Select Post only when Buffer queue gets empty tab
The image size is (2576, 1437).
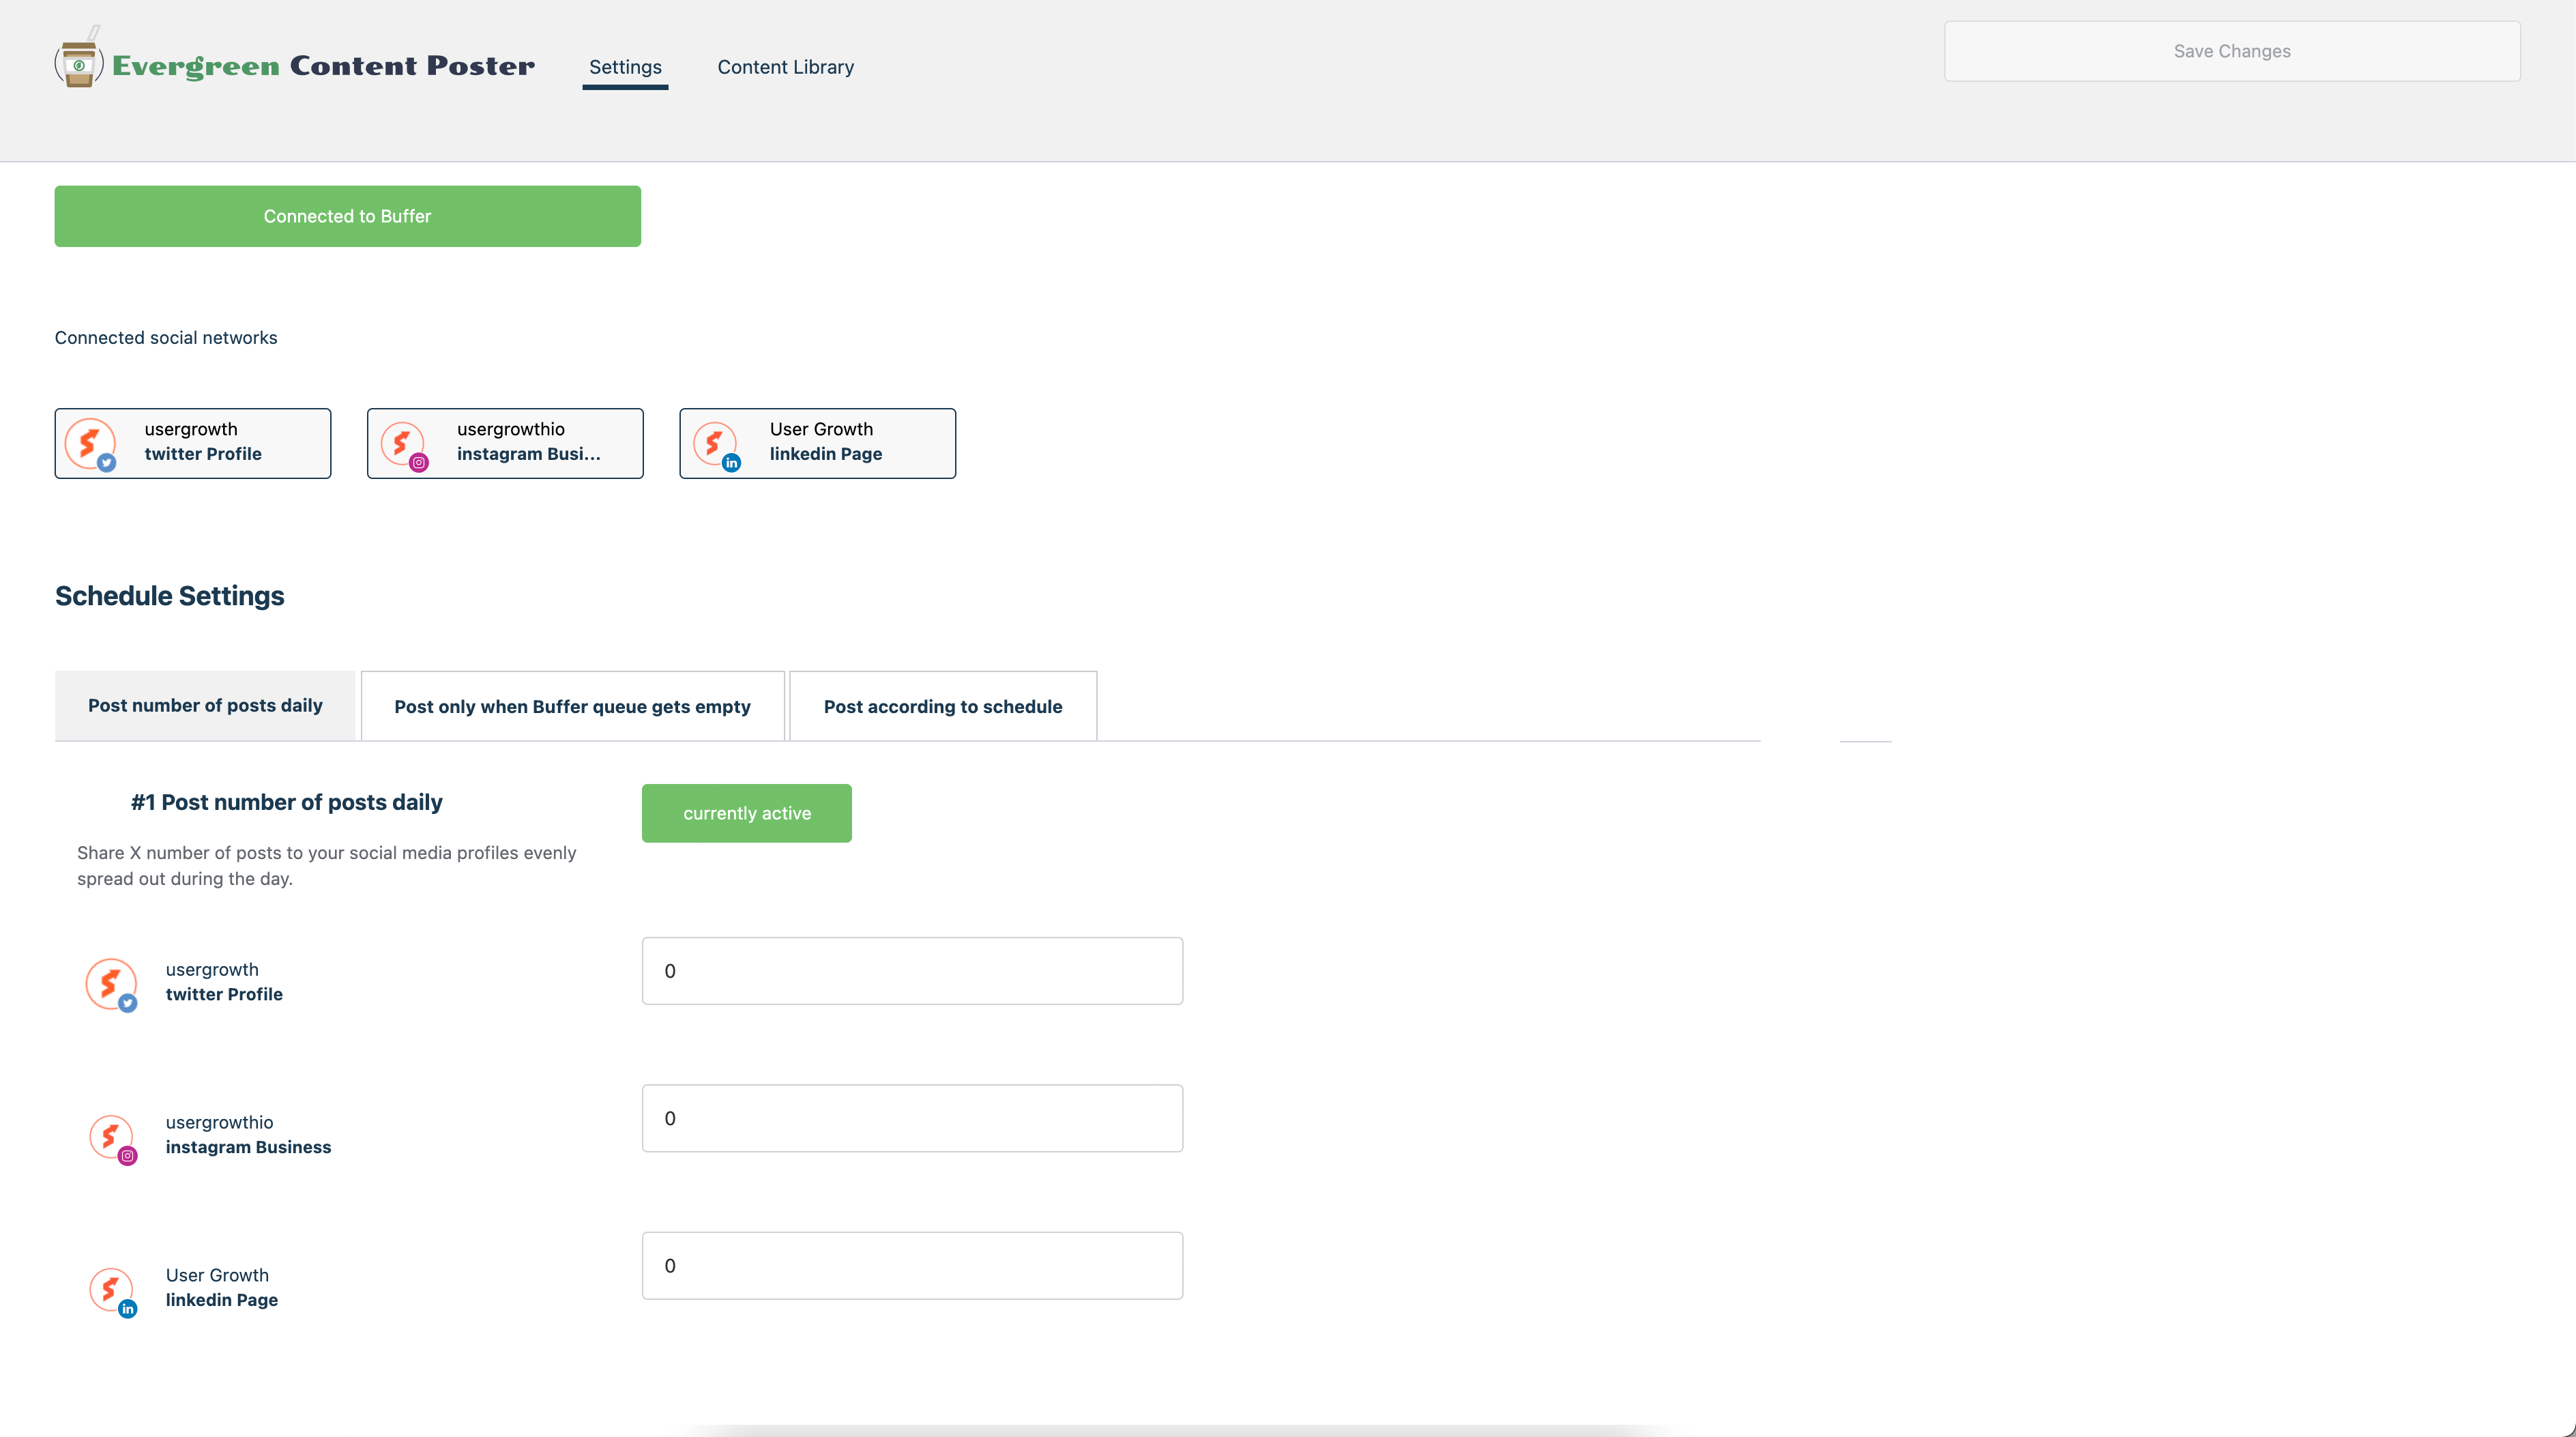[572, 707]
